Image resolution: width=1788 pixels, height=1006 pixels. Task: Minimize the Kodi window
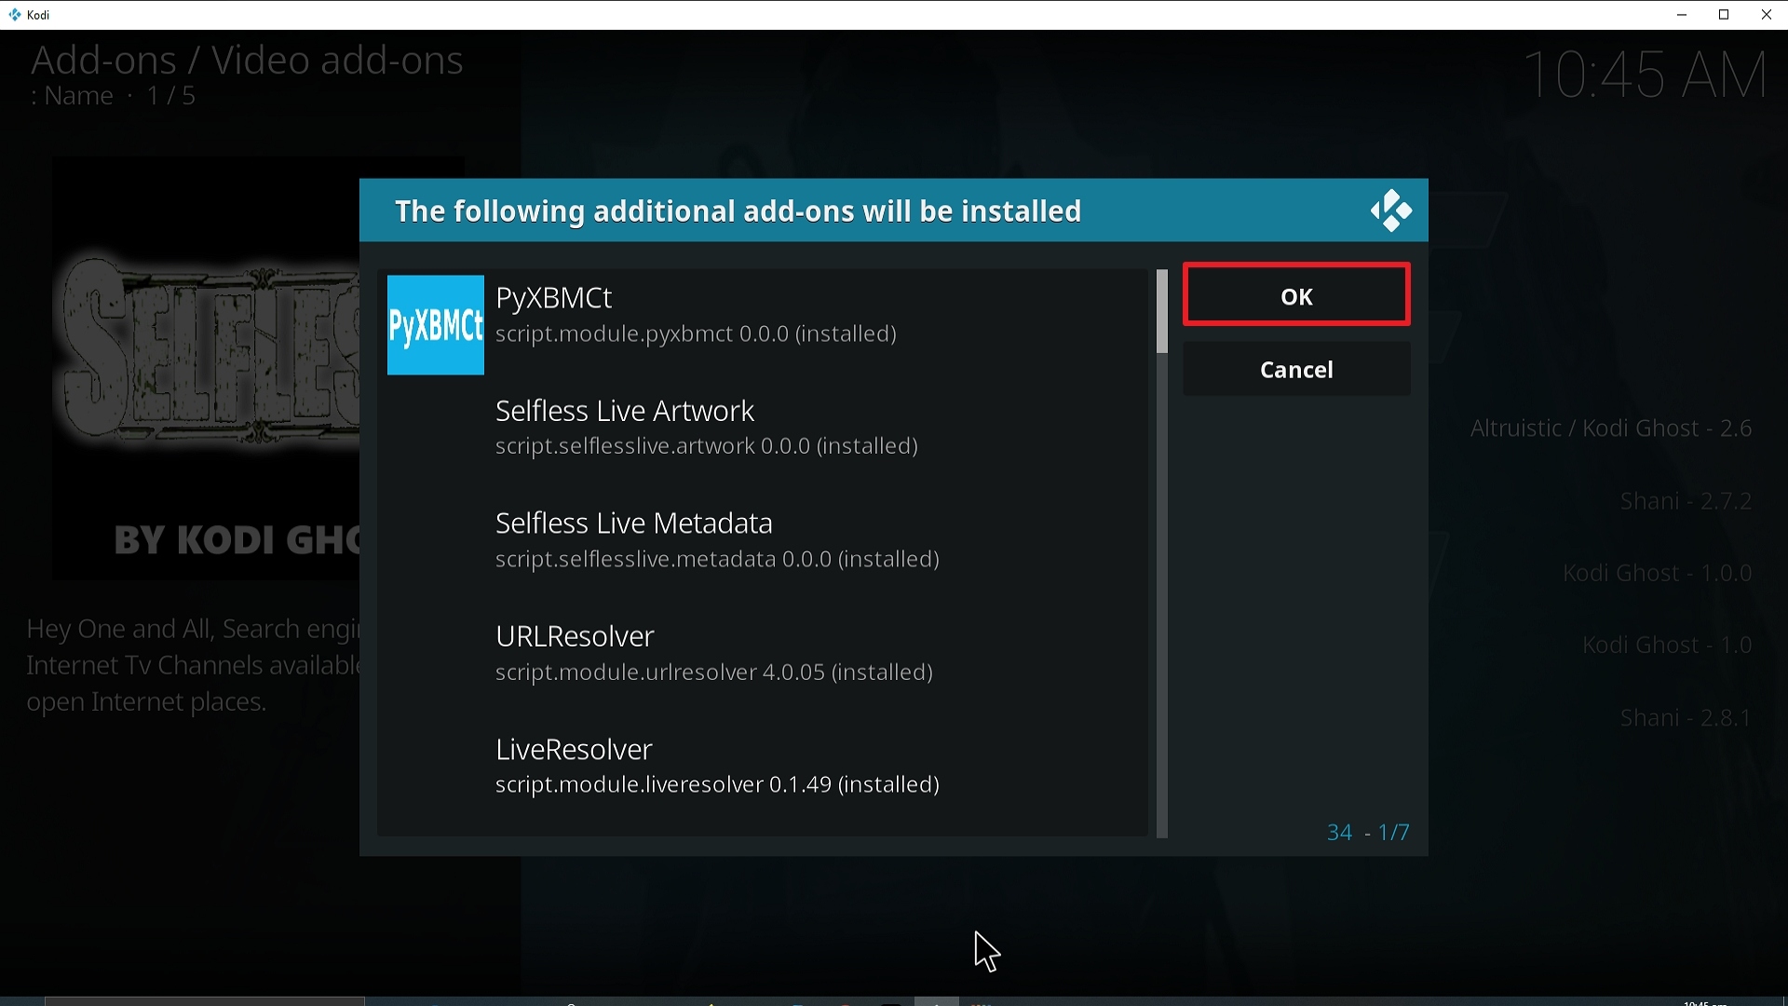coord(1682,15)
